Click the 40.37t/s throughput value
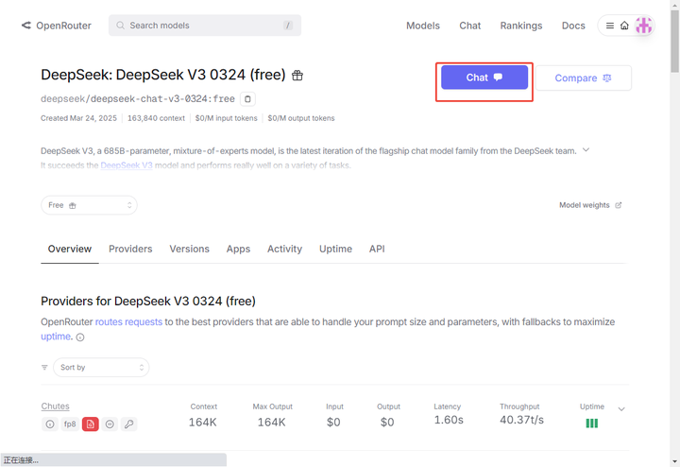Image resolution: width=680 pixels, height=467 pixels. coord(521,420)
